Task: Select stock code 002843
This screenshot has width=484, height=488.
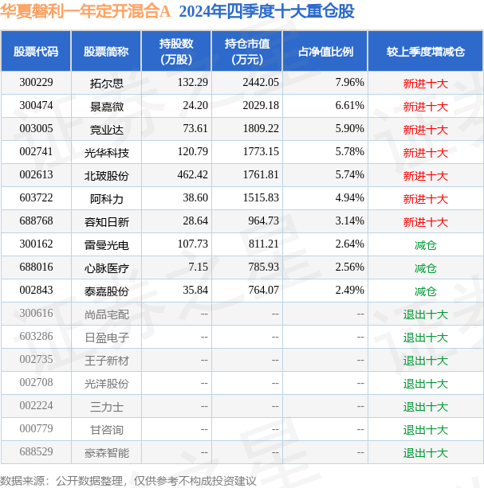Action: tap(36, 290)
